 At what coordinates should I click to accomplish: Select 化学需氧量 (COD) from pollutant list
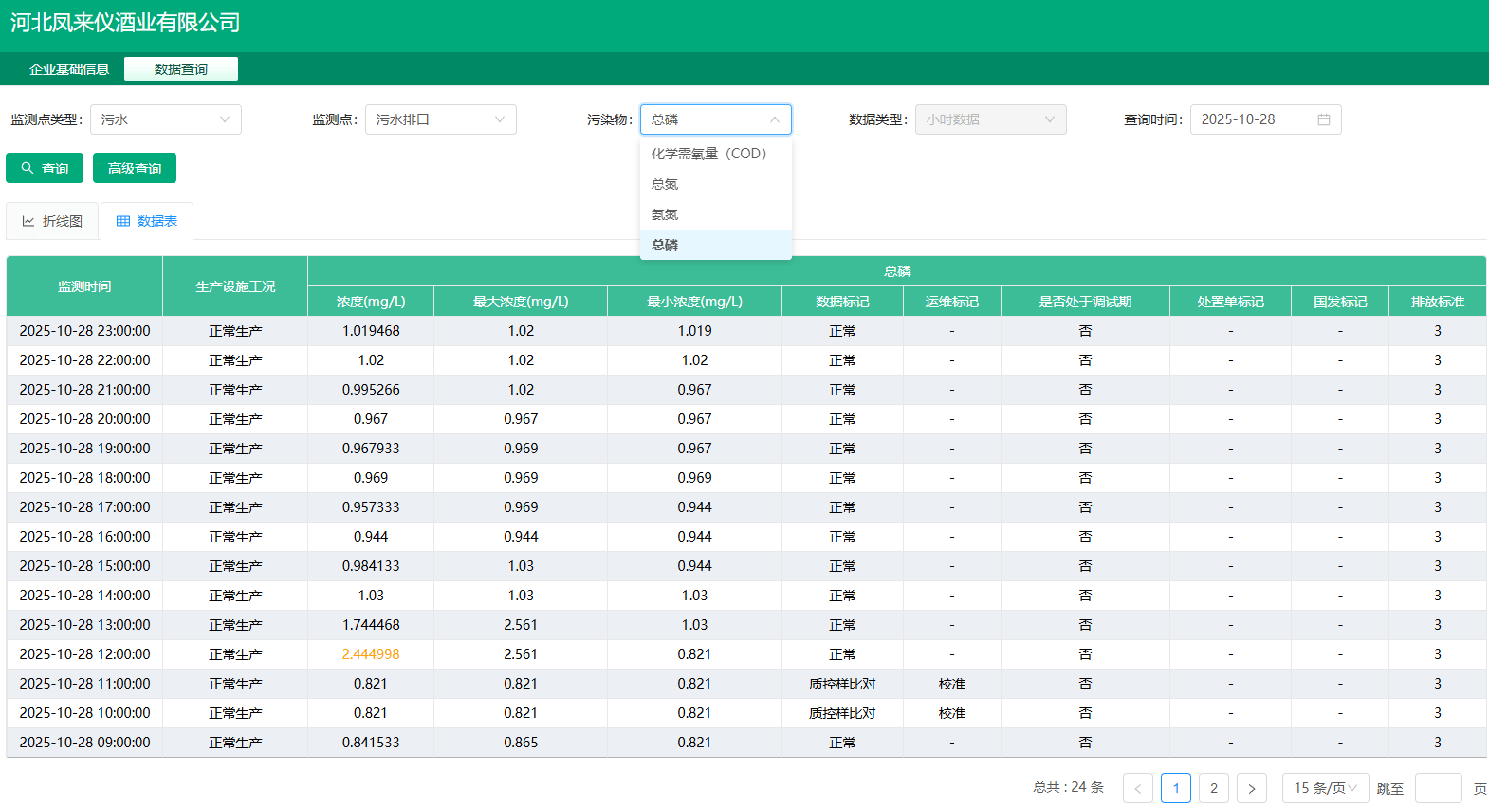pos(708,154)
